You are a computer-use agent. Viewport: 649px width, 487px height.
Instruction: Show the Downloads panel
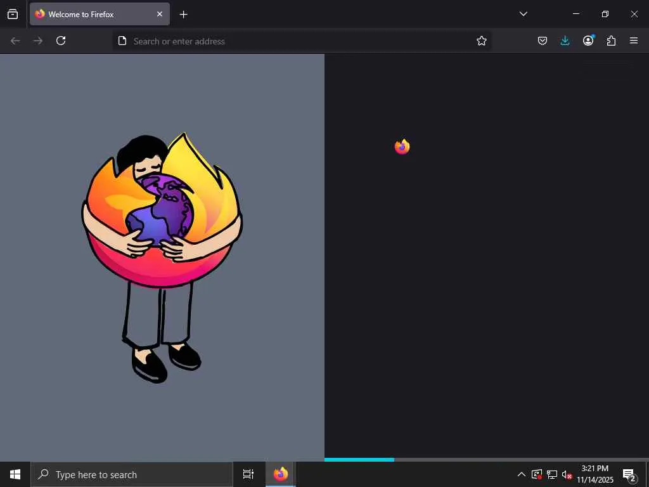[565, 41]
